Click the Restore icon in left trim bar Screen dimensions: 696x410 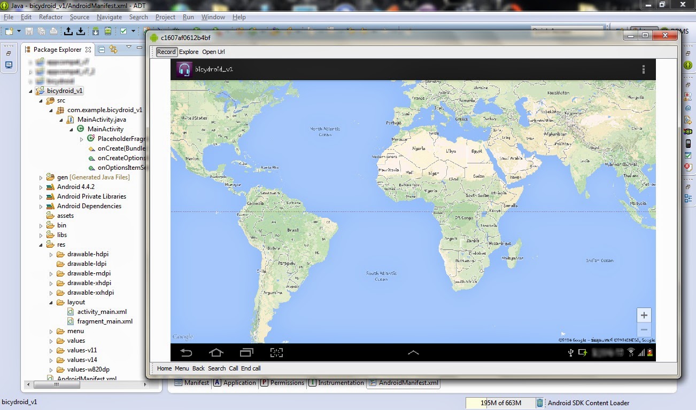tap(9, 53)
